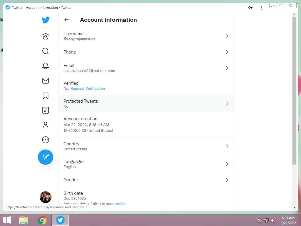The height and width of the screenshot is (226, 301).
Task: Click the Account creation label
Action: pos(81,119)
